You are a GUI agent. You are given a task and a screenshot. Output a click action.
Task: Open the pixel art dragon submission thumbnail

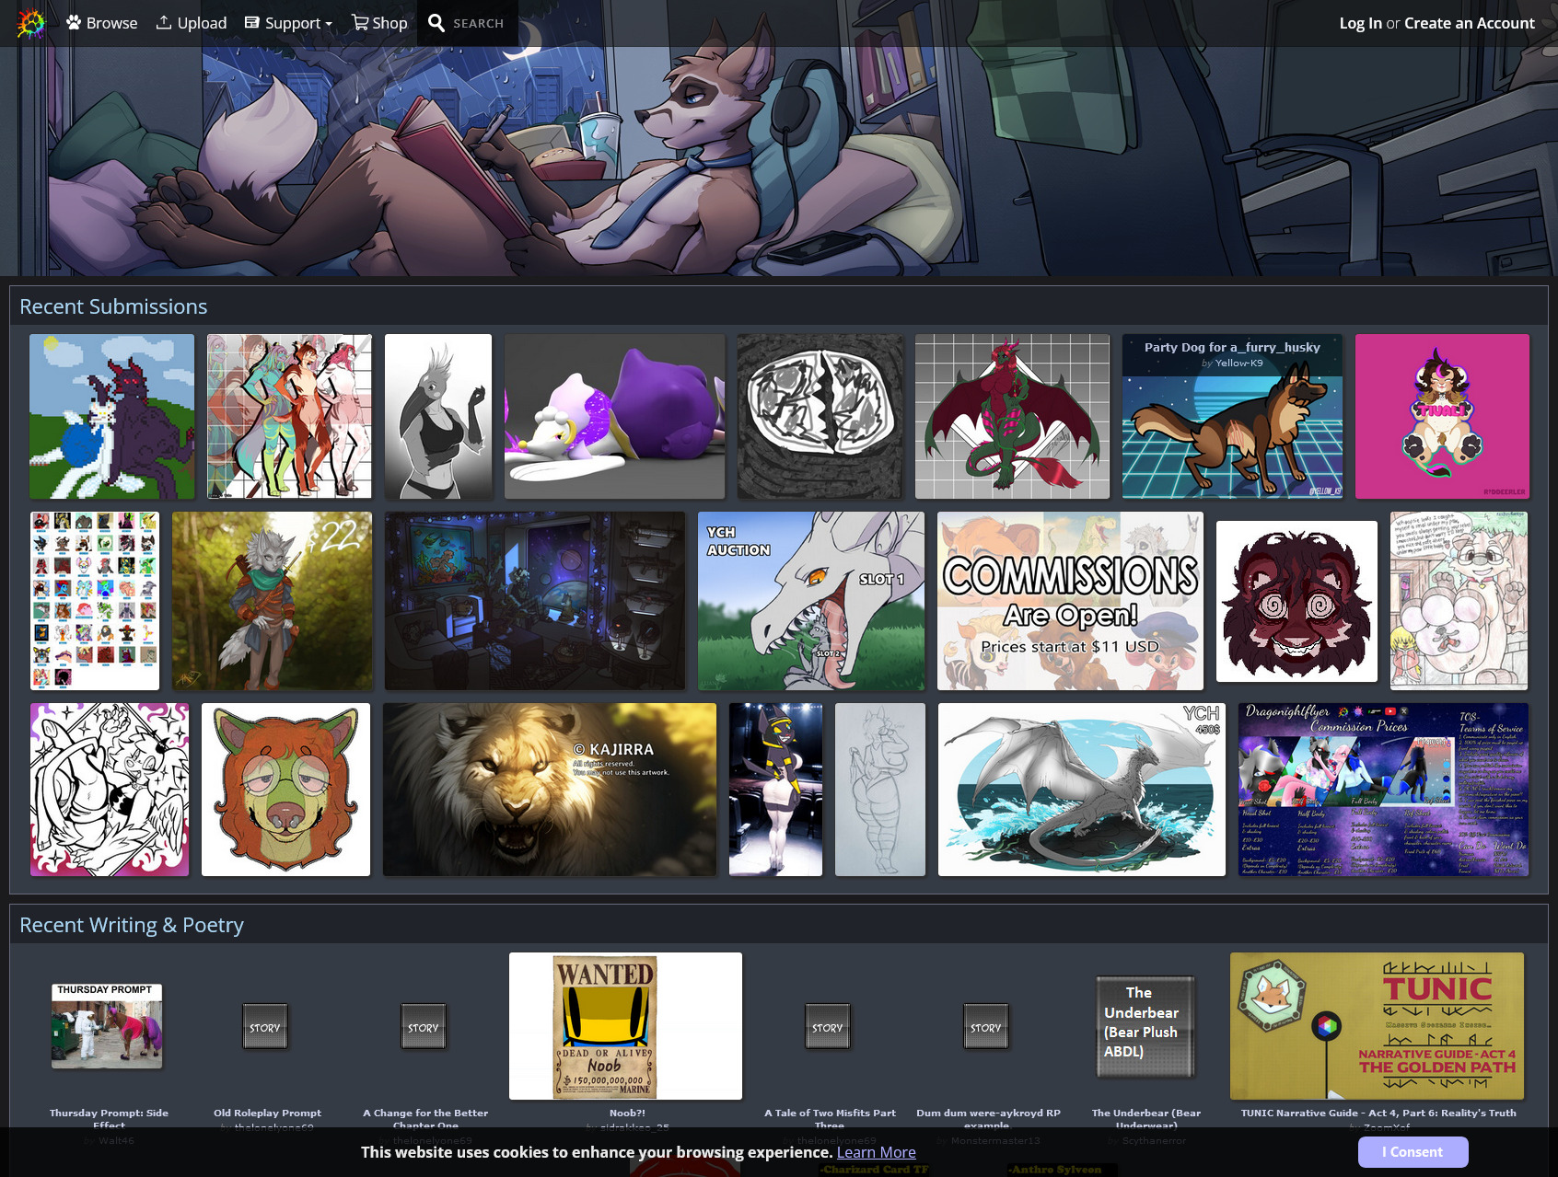coord(111,416)
